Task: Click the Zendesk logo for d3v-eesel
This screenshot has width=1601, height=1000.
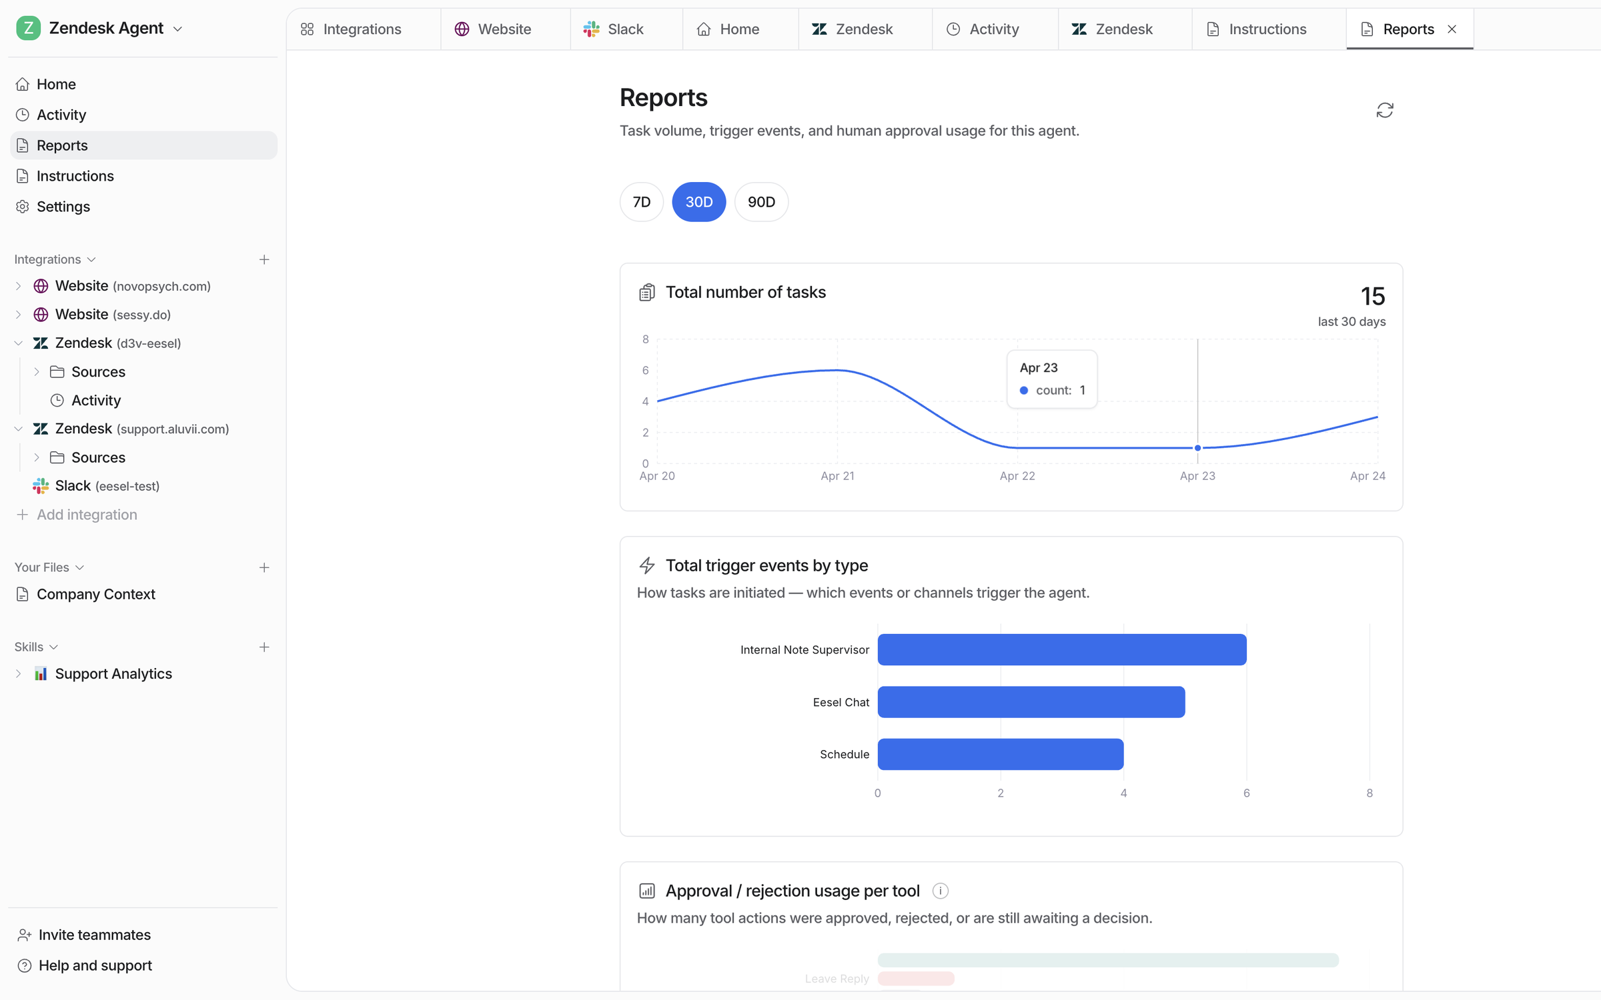Action: pos(41,343)
